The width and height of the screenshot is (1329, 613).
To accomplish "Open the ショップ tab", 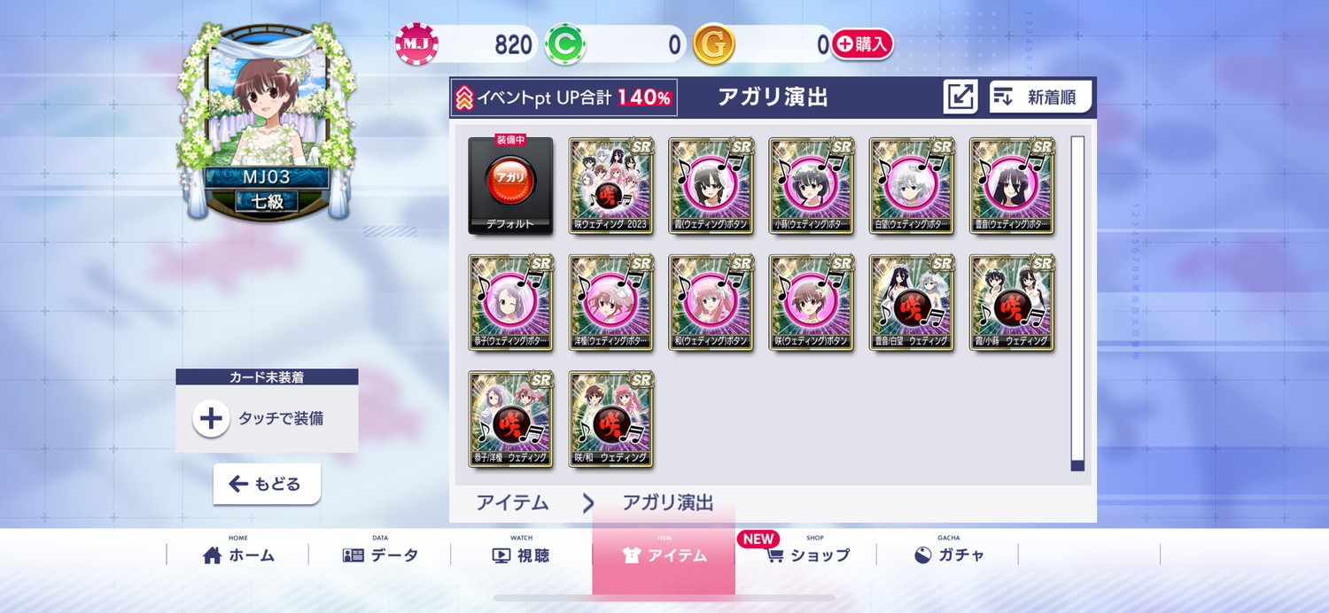I will pyautogui.click(x=805, y=555).
